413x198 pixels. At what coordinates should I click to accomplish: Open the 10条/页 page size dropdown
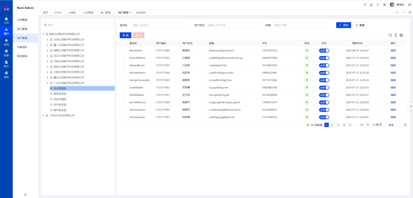pos(379,125)
